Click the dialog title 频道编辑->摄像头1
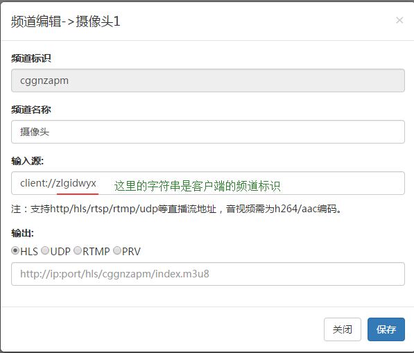The height and width of the screenshot is (353, 414). click(65, 21)
